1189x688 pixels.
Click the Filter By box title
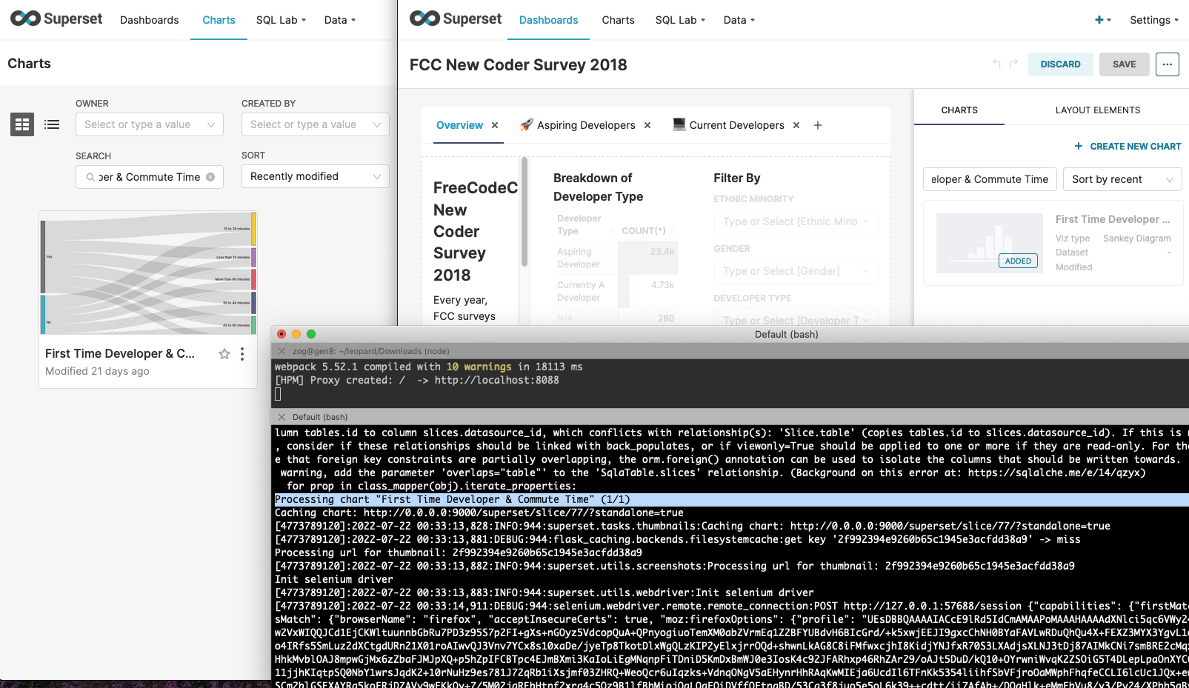tap(737, 178)
